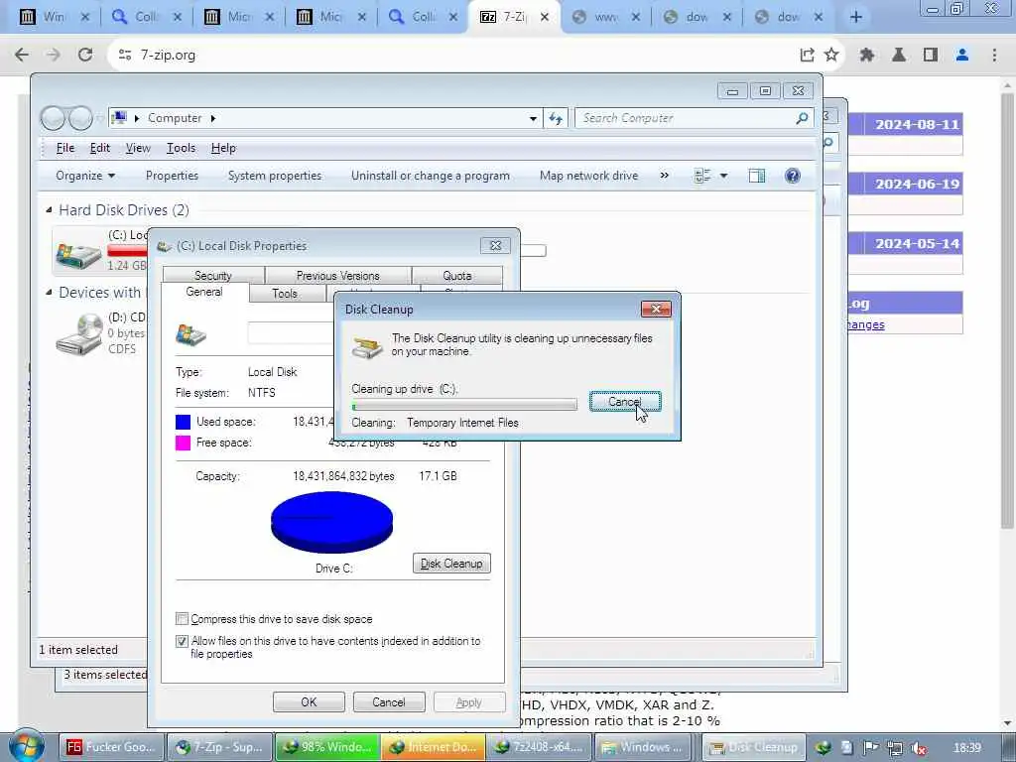This screenshot has width=1016, height=762.
Task: Click the search magnifier icon in Explorer
Action: 802,118
